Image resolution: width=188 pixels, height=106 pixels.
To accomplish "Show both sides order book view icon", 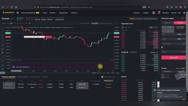I will (123, 27).
